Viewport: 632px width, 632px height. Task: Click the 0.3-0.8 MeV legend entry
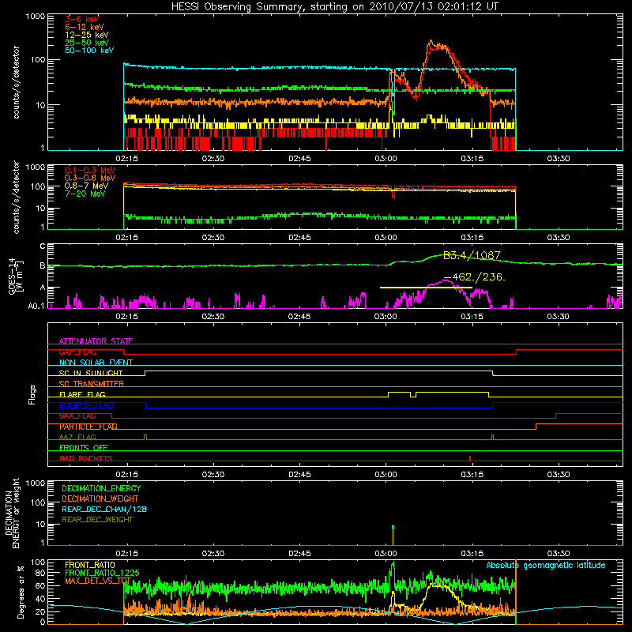pyautogui.click(x=90, y=179)
